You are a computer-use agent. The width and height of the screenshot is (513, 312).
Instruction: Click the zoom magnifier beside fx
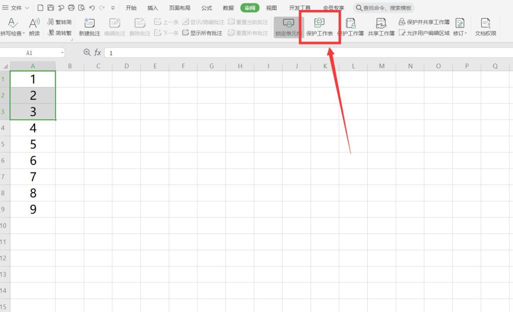87,52
